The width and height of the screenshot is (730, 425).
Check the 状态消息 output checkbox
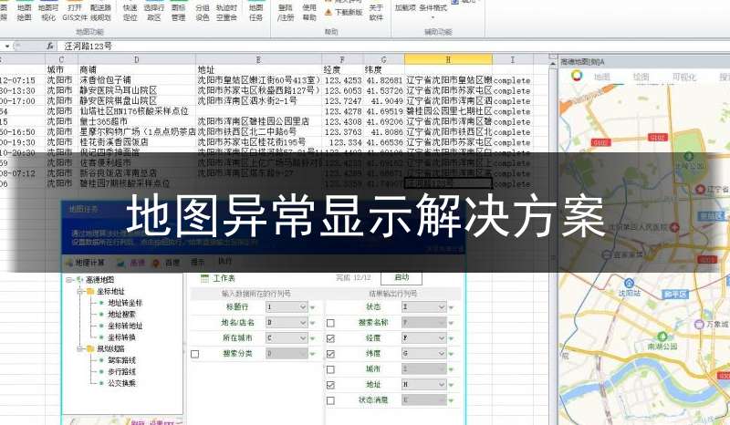pos(330,399)
